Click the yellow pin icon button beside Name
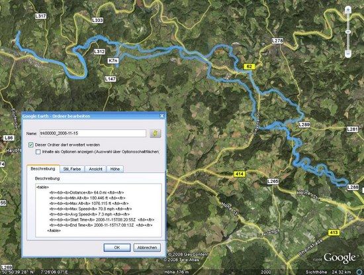Screen dimensions: 364x275 pyautogui.click(x=156, y=133)
